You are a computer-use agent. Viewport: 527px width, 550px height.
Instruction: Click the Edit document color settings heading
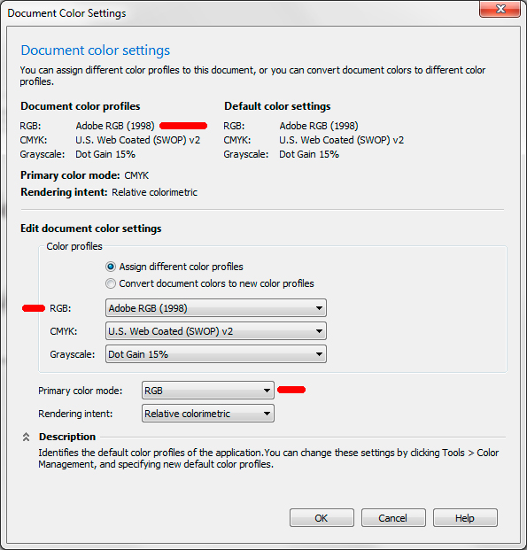(x=91, y=229)
